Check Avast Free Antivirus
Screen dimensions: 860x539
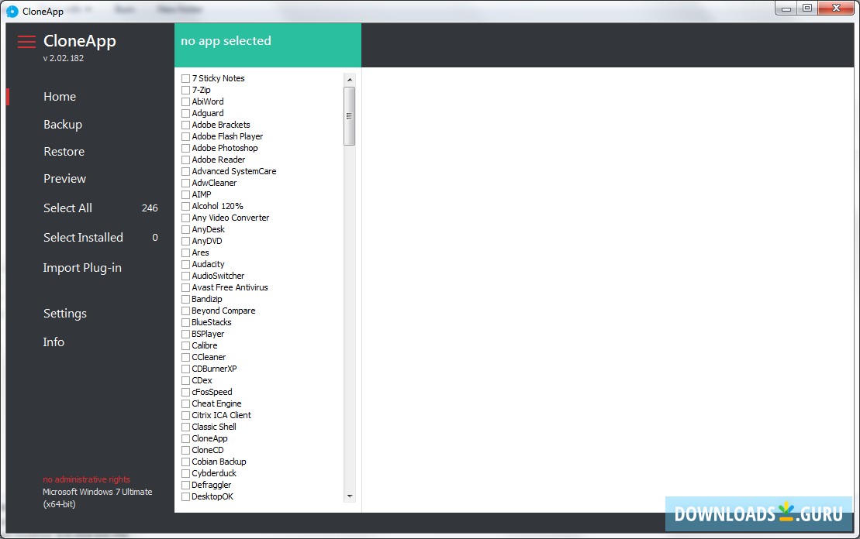coord(185,287)
